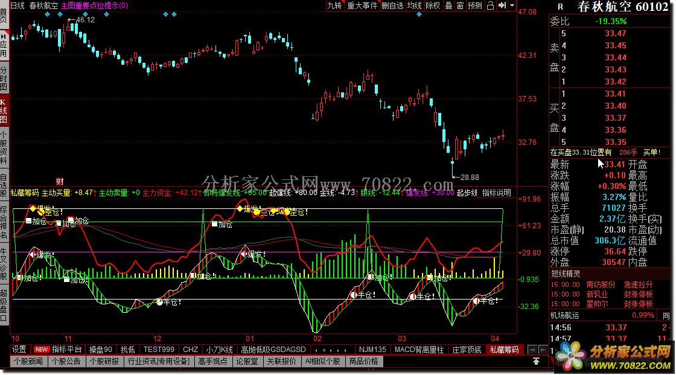Open the 个股新闻 tab
This screenshot has height=375, width=676.
pyautogui.click(x=28, y=361)
